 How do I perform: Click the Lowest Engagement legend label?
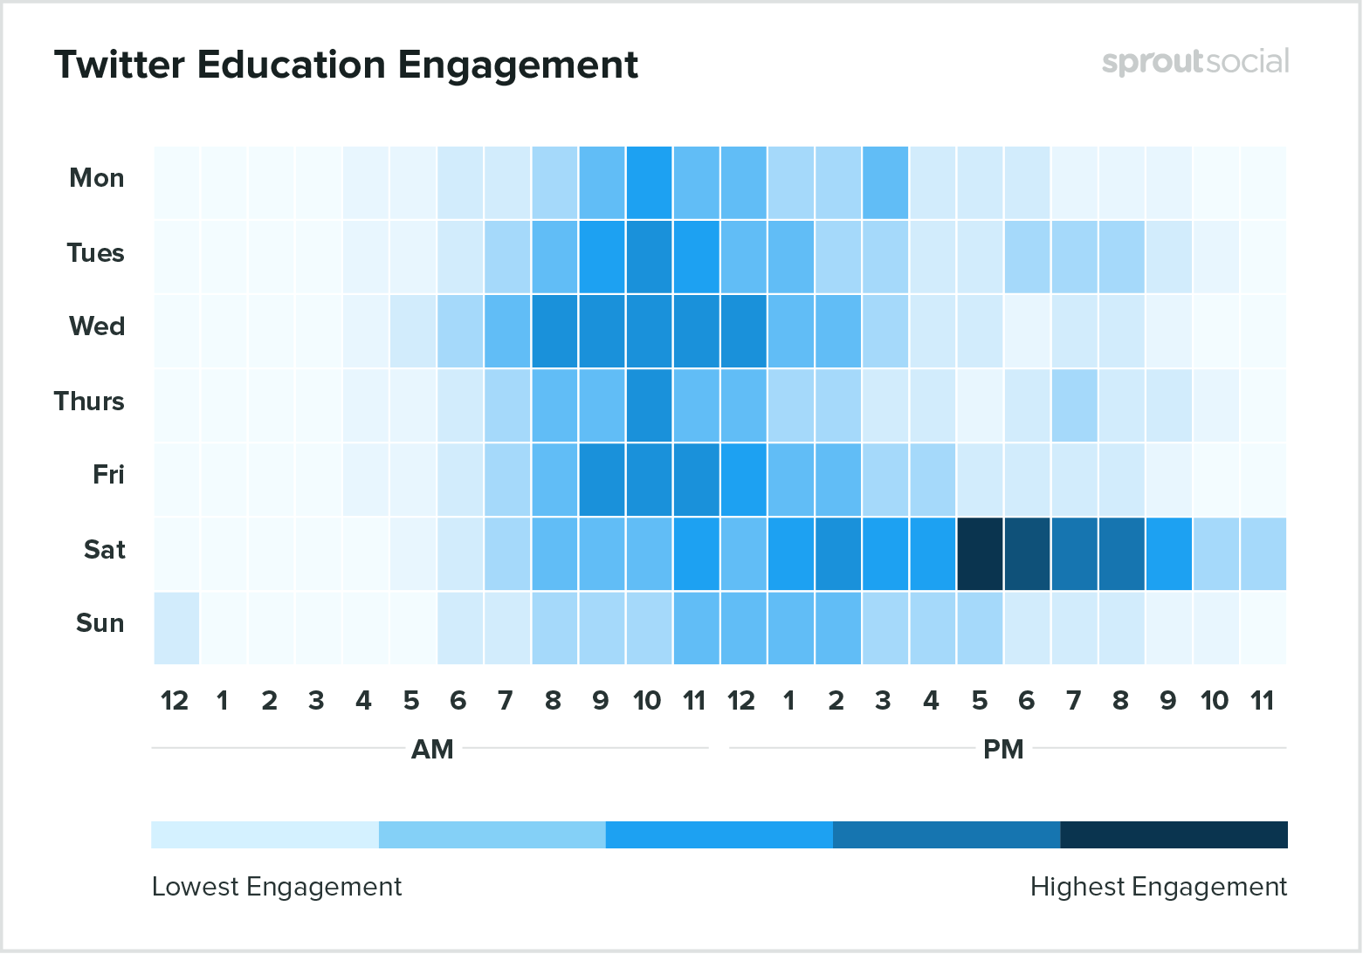coord(277,887)
